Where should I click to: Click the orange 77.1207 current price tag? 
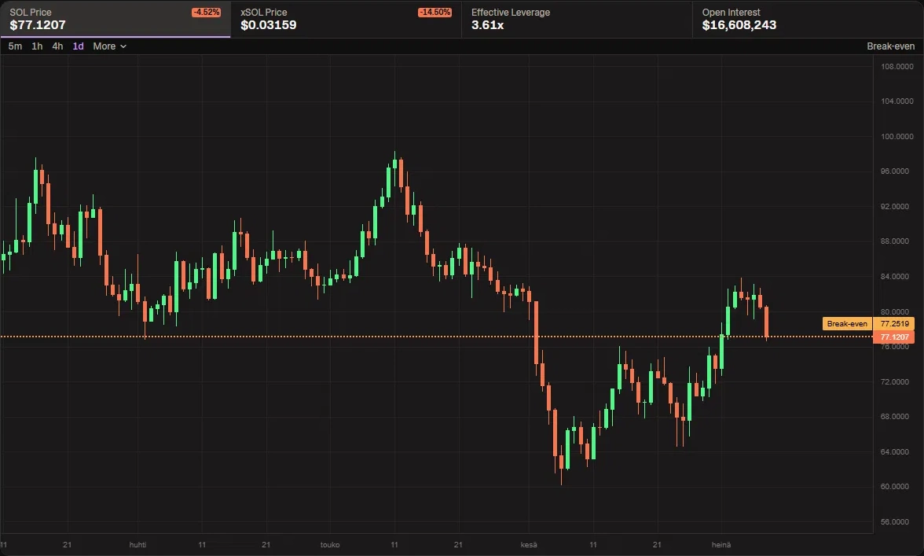tap(894, 337)
